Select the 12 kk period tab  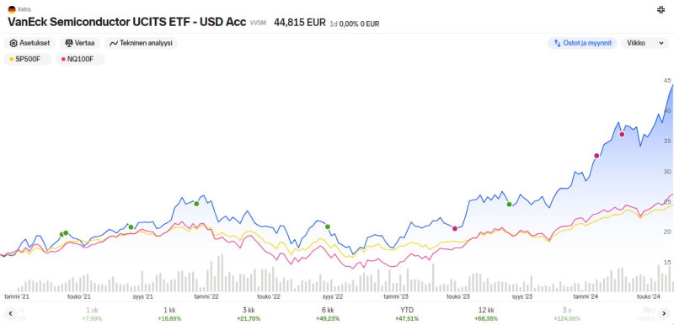(x=486, y=314)
